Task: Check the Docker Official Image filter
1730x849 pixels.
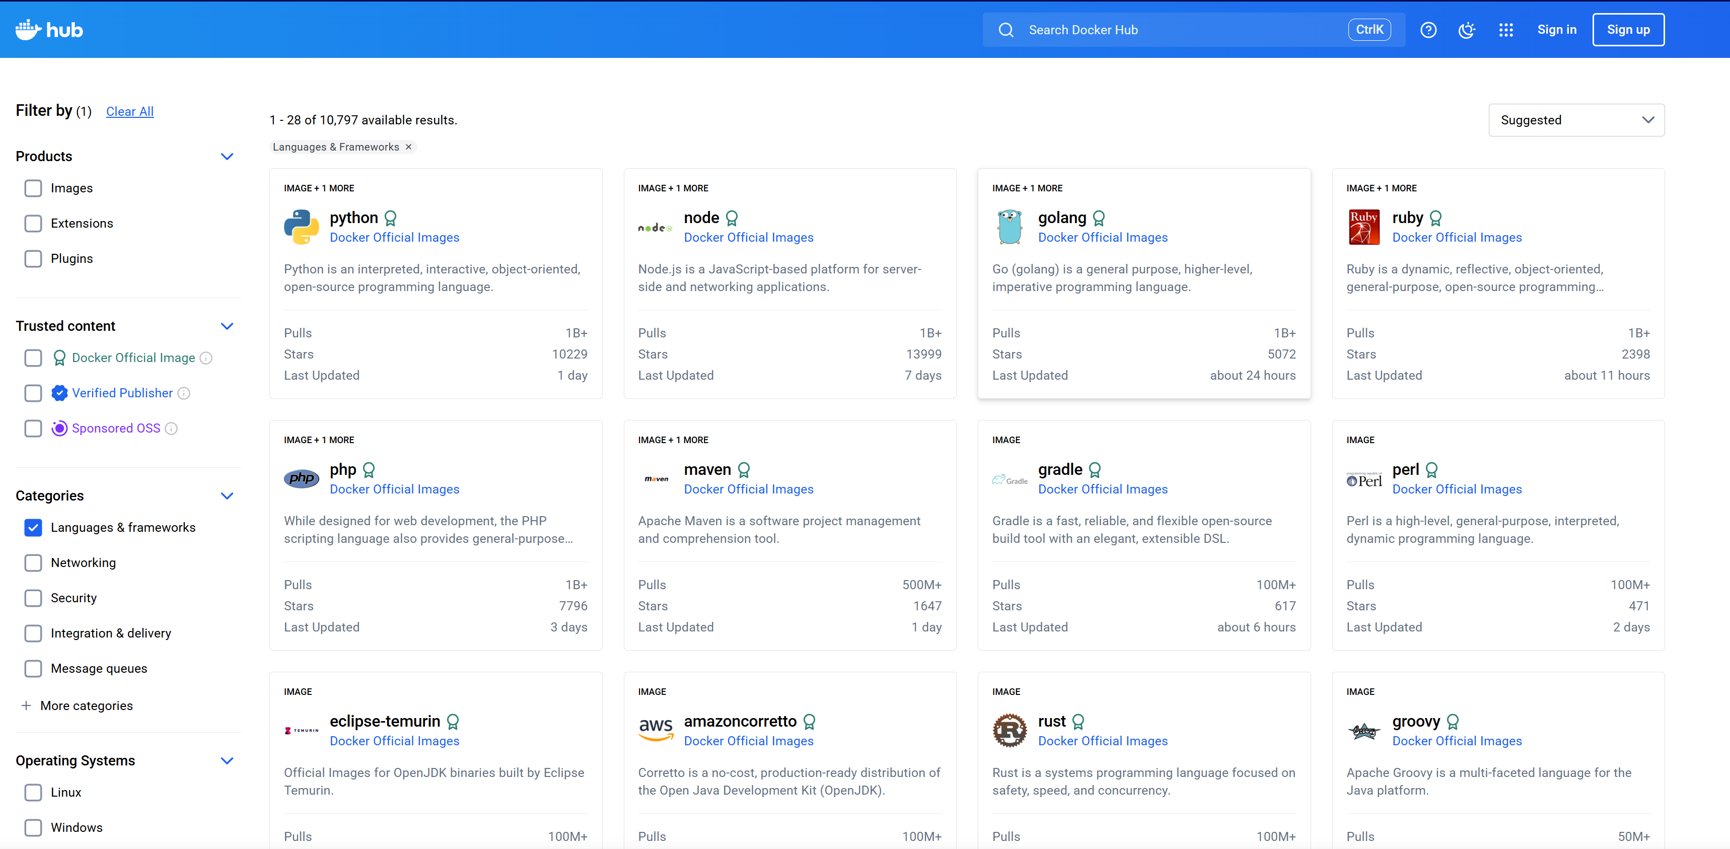Action: (33, 358)
